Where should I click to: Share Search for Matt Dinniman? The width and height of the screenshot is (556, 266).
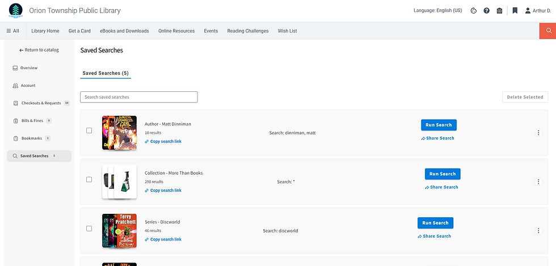[437, 138]
